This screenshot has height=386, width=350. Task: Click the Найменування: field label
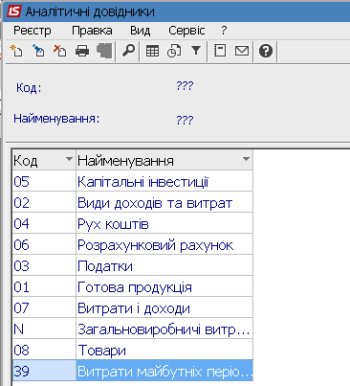pyautogui.click(x=56, y=119)
